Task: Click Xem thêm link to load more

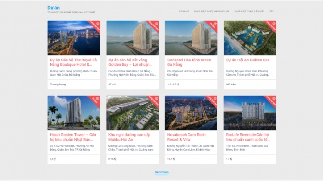Action: [161, 172]
